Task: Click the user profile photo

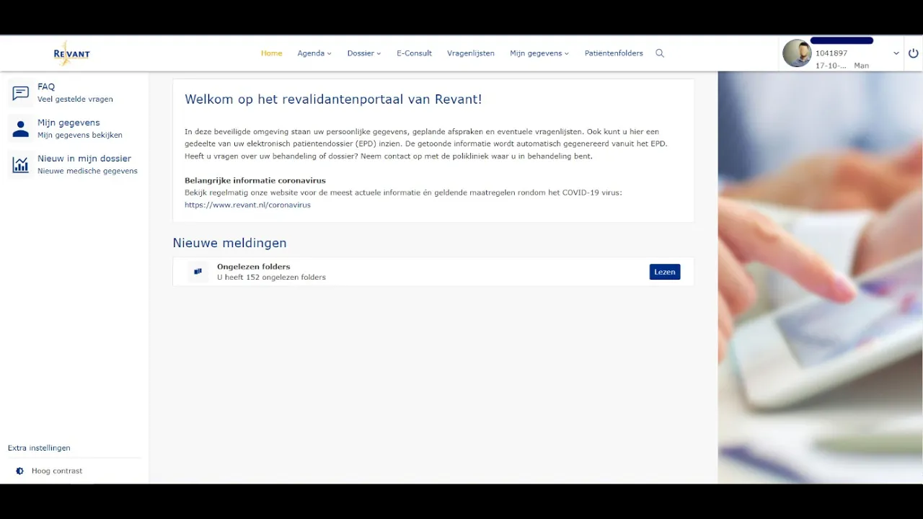Action: coord(797,53)
